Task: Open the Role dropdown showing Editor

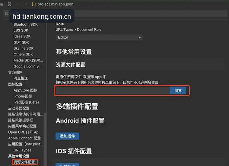Action: 99,37
